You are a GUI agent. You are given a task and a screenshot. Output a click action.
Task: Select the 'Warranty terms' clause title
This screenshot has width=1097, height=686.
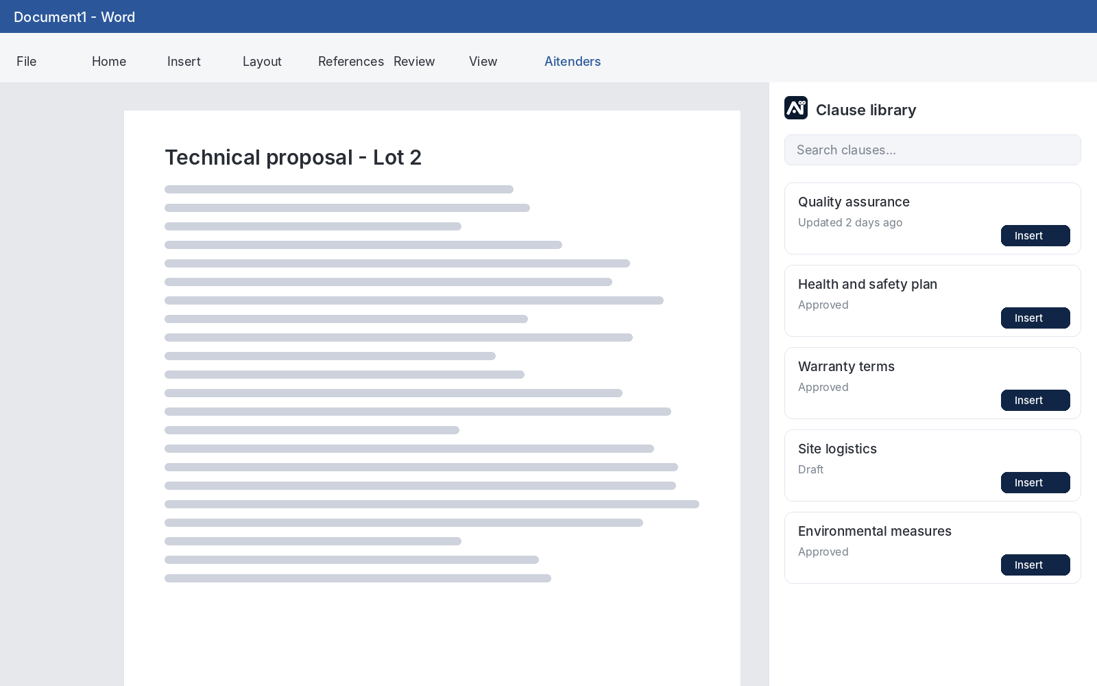pyautogui.click(x=846, y=366)
